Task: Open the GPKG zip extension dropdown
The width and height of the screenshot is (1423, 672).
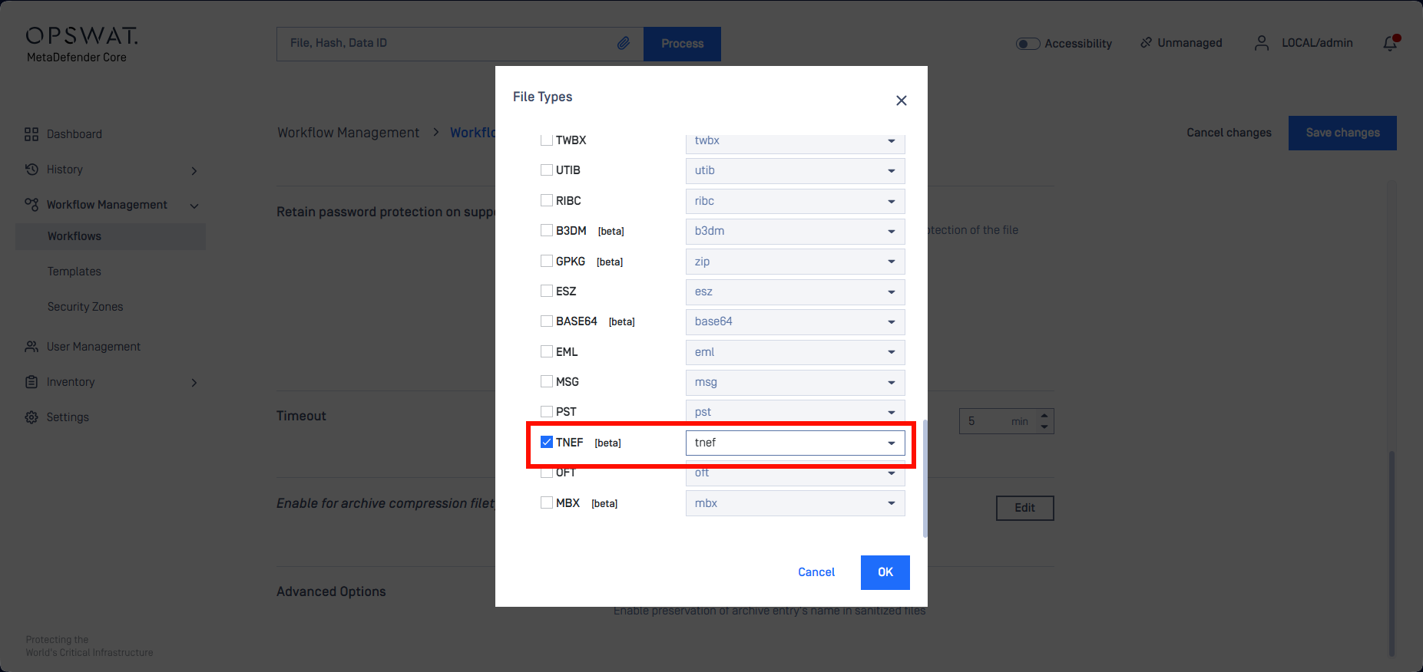Action: [795, 262]
